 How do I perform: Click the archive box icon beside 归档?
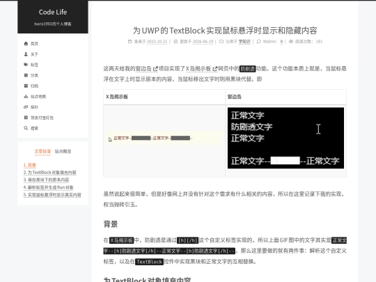coord(26,86)
